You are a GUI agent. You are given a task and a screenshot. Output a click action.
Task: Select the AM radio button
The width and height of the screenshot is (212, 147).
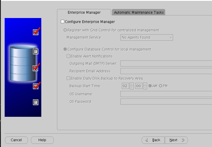(150, 86)
